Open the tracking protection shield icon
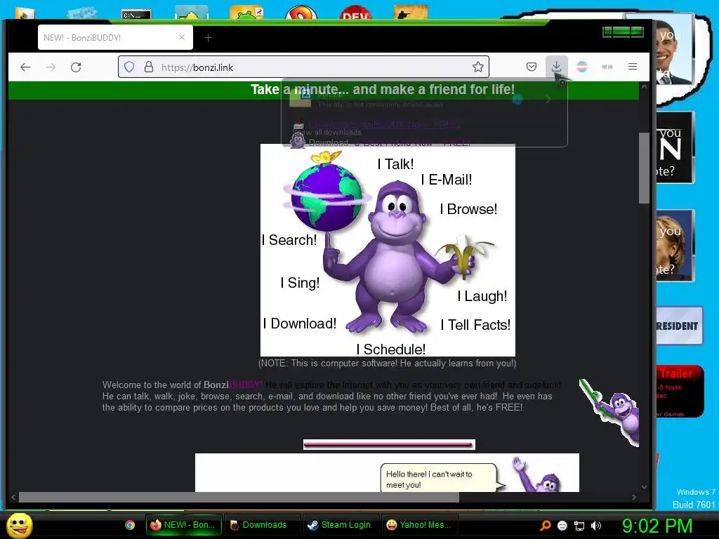The width and height of the screenshot is (719, 539). (129, 67)
